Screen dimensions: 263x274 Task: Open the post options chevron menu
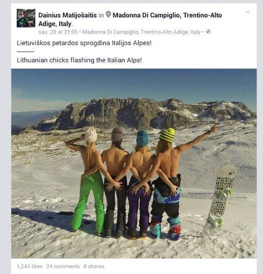tap(247, 12)
